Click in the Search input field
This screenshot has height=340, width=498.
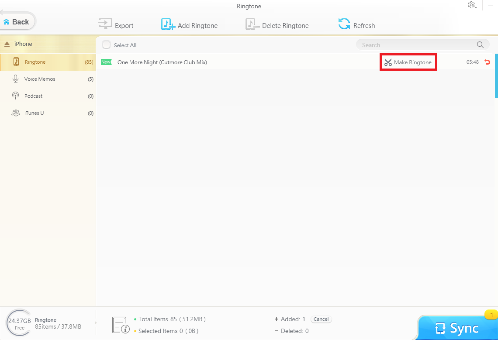tap(415, 45)
